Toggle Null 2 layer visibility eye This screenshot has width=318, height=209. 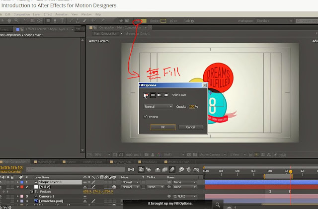1,187
